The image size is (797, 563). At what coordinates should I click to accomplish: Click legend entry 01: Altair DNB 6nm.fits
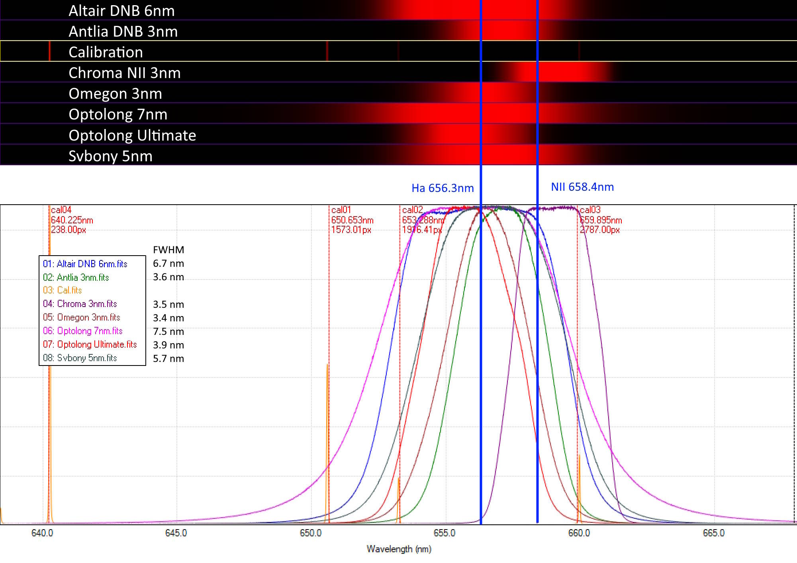85,264
